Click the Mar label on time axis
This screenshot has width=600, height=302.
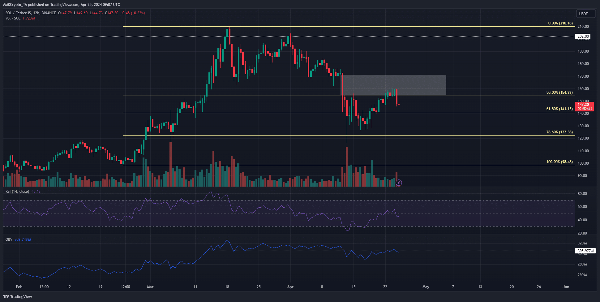coord(150,287)
